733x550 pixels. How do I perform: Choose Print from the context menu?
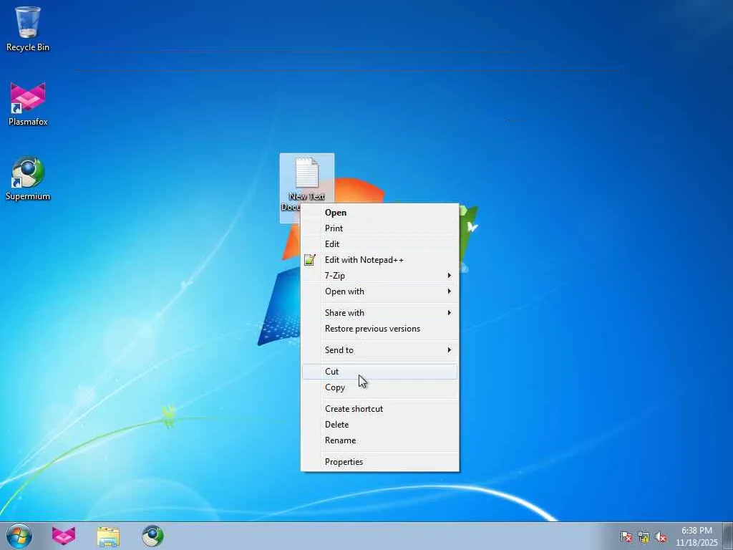(380, 228)
